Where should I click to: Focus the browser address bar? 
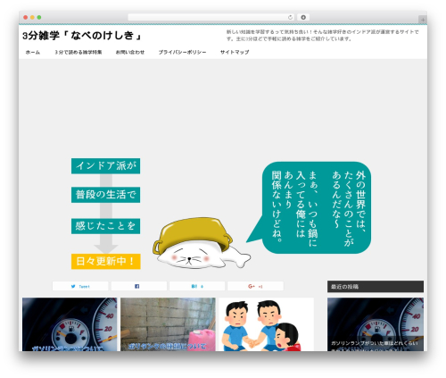211,18
